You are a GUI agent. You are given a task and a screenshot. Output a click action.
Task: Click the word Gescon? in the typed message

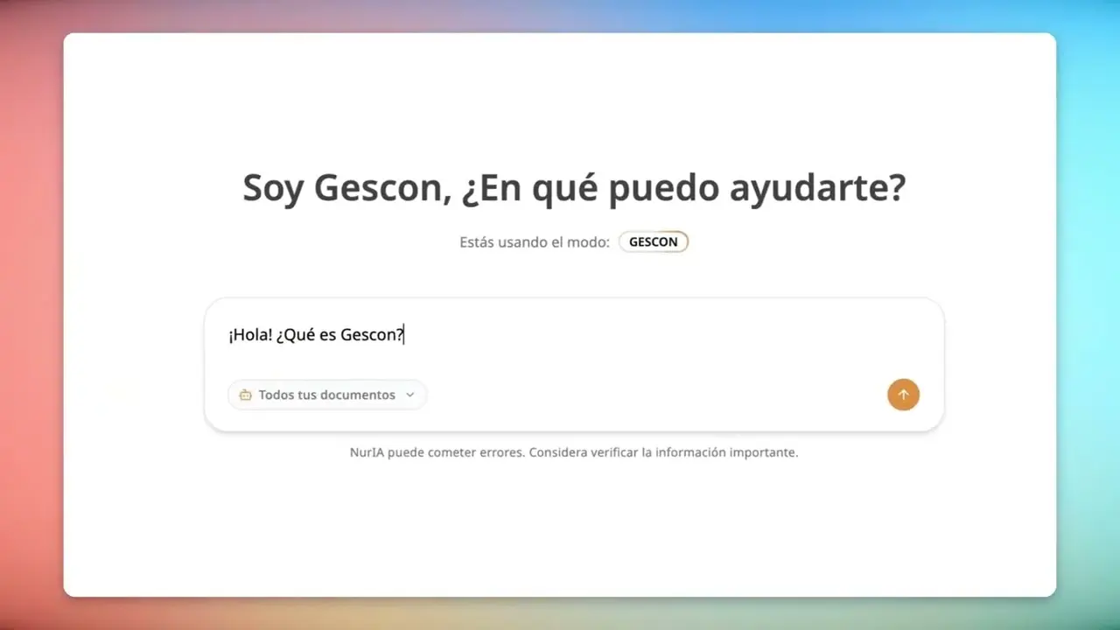point(372,335)
